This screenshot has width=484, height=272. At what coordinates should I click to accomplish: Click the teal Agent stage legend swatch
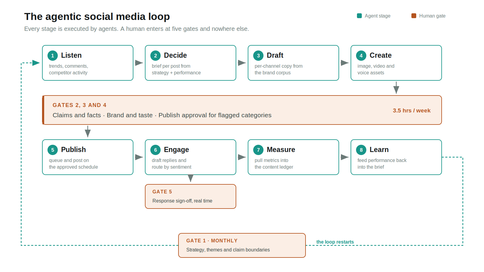tap(359, 16)
